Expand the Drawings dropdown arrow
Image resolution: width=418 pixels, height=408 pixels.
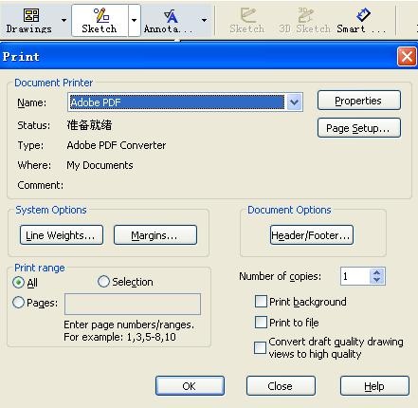64,20
